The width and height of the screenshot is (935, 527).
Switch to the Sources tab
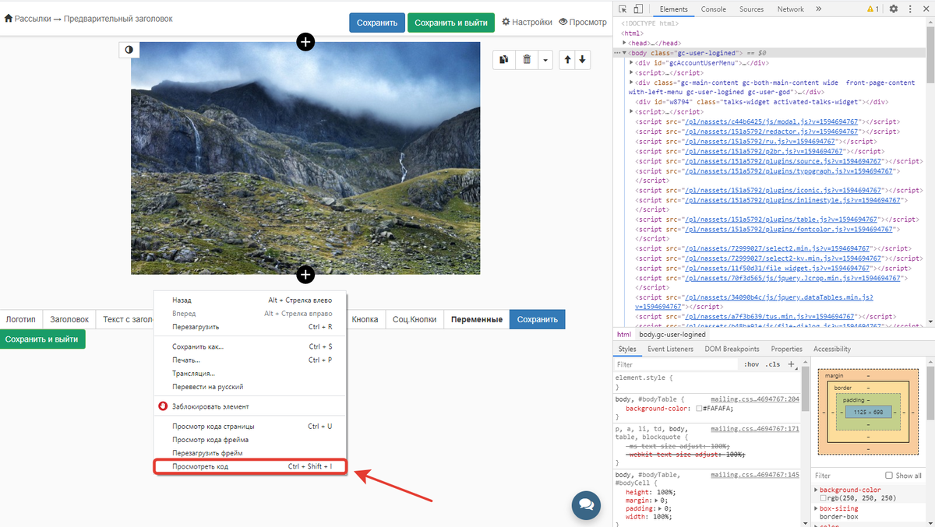tap(751, 9)
